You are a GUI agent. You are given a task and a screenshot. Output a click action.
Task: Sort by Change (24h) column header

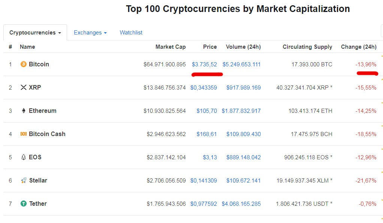coord(358,47)
